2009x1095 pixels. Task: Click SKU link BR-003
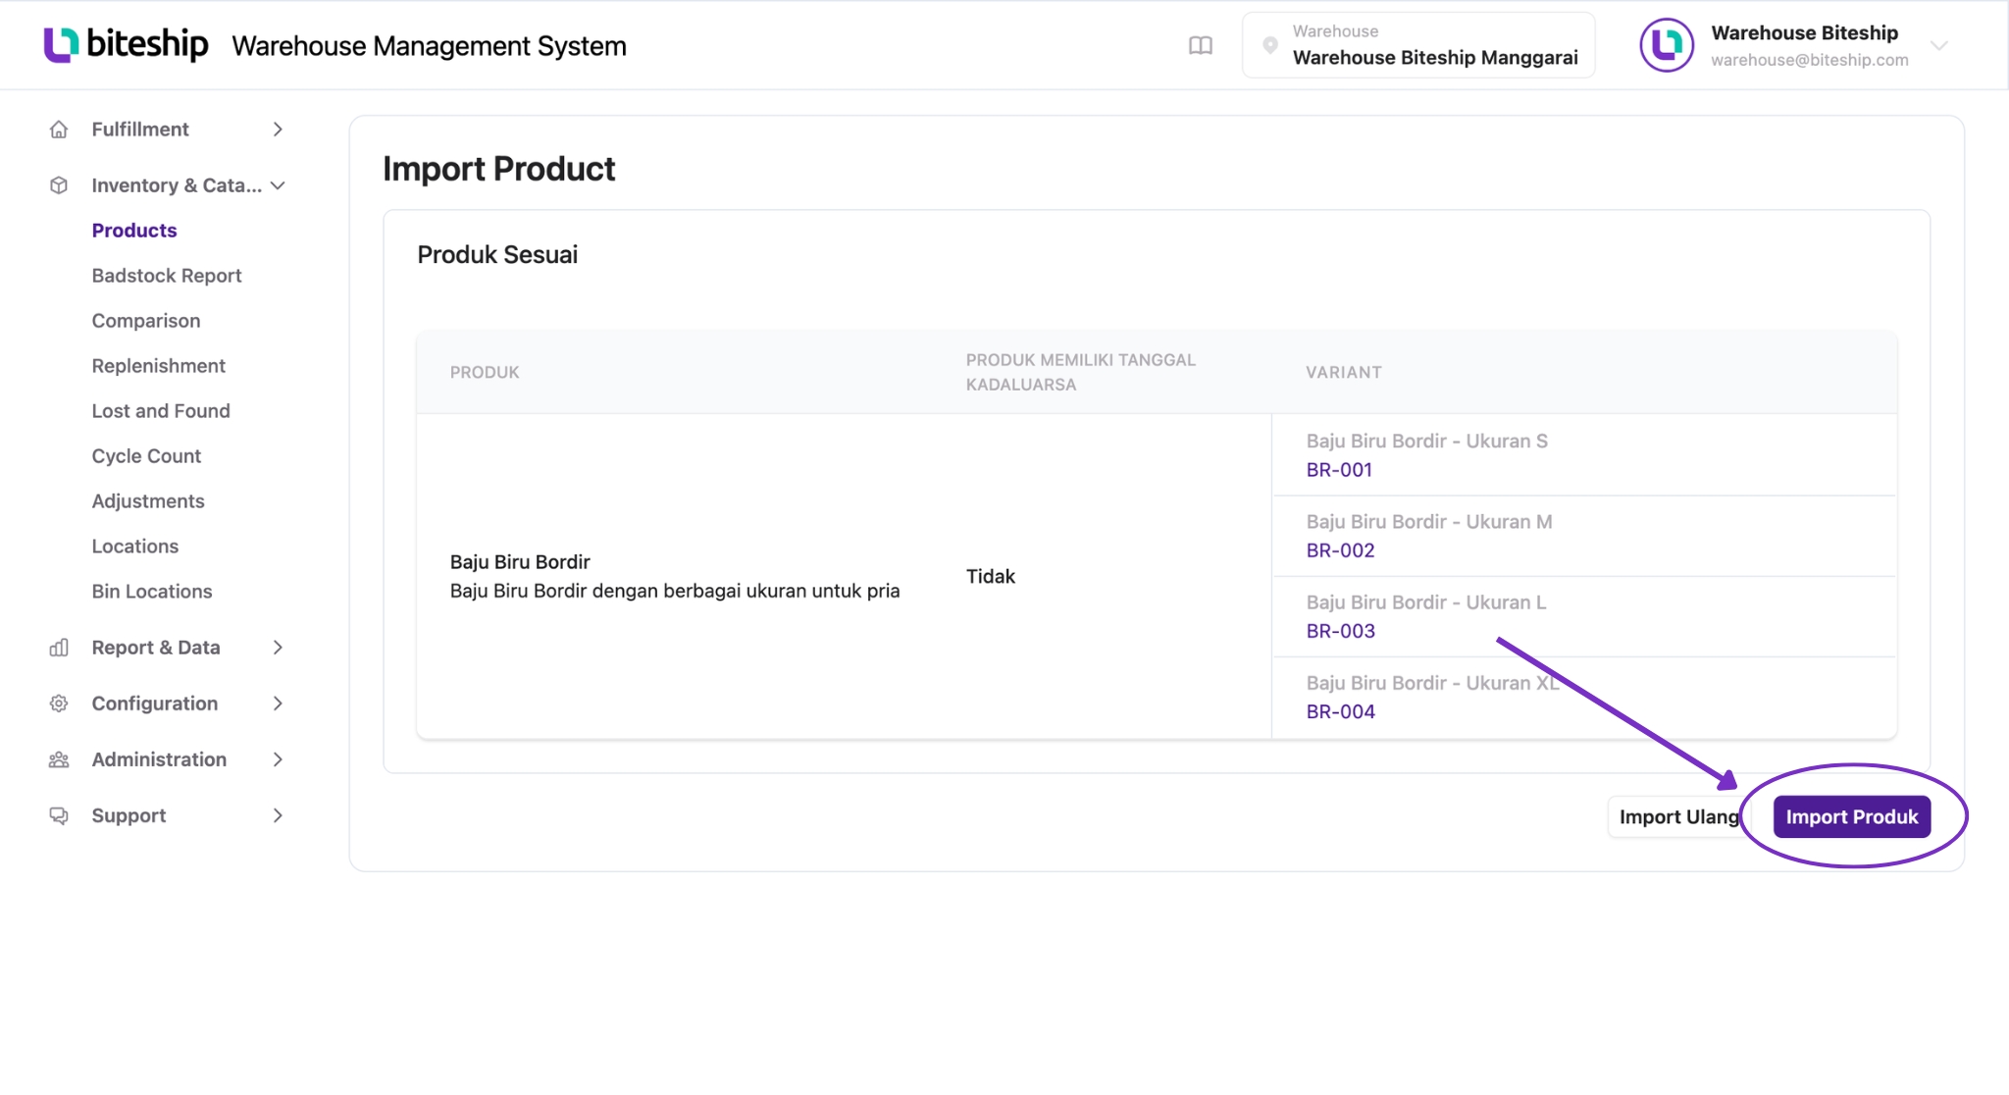pyautogui.click(x=1340, y=631)
